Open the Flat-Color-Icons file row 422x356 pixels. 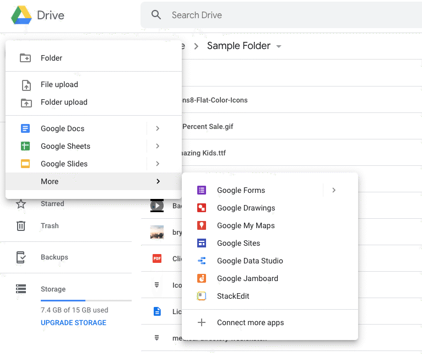[302, 100]
